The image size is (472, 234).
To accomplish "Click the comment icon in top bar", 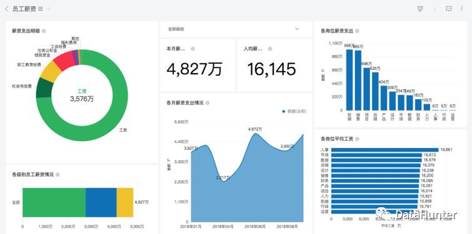I will [x=448, y=9].
